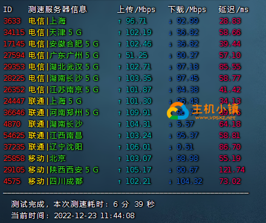
Task: Click download value 5.57
Action: 185,124
